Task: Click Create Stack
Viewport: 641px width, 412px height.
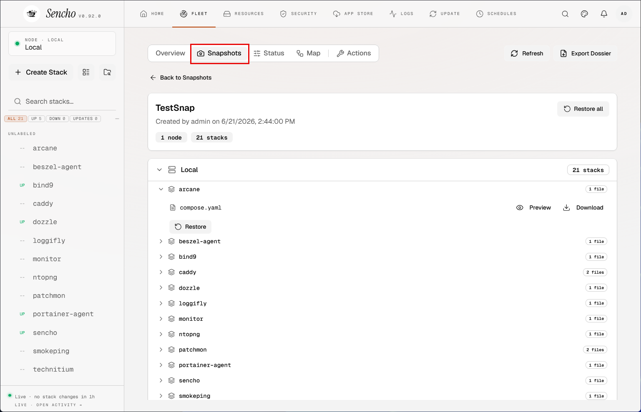Action: click(x=41, y=72)
